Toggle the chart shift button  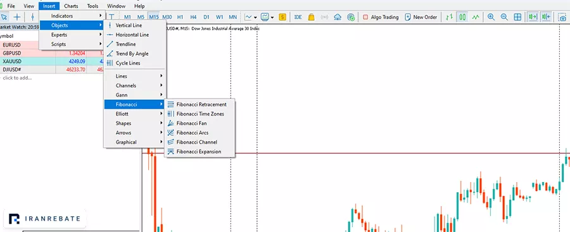coord(546,17)
